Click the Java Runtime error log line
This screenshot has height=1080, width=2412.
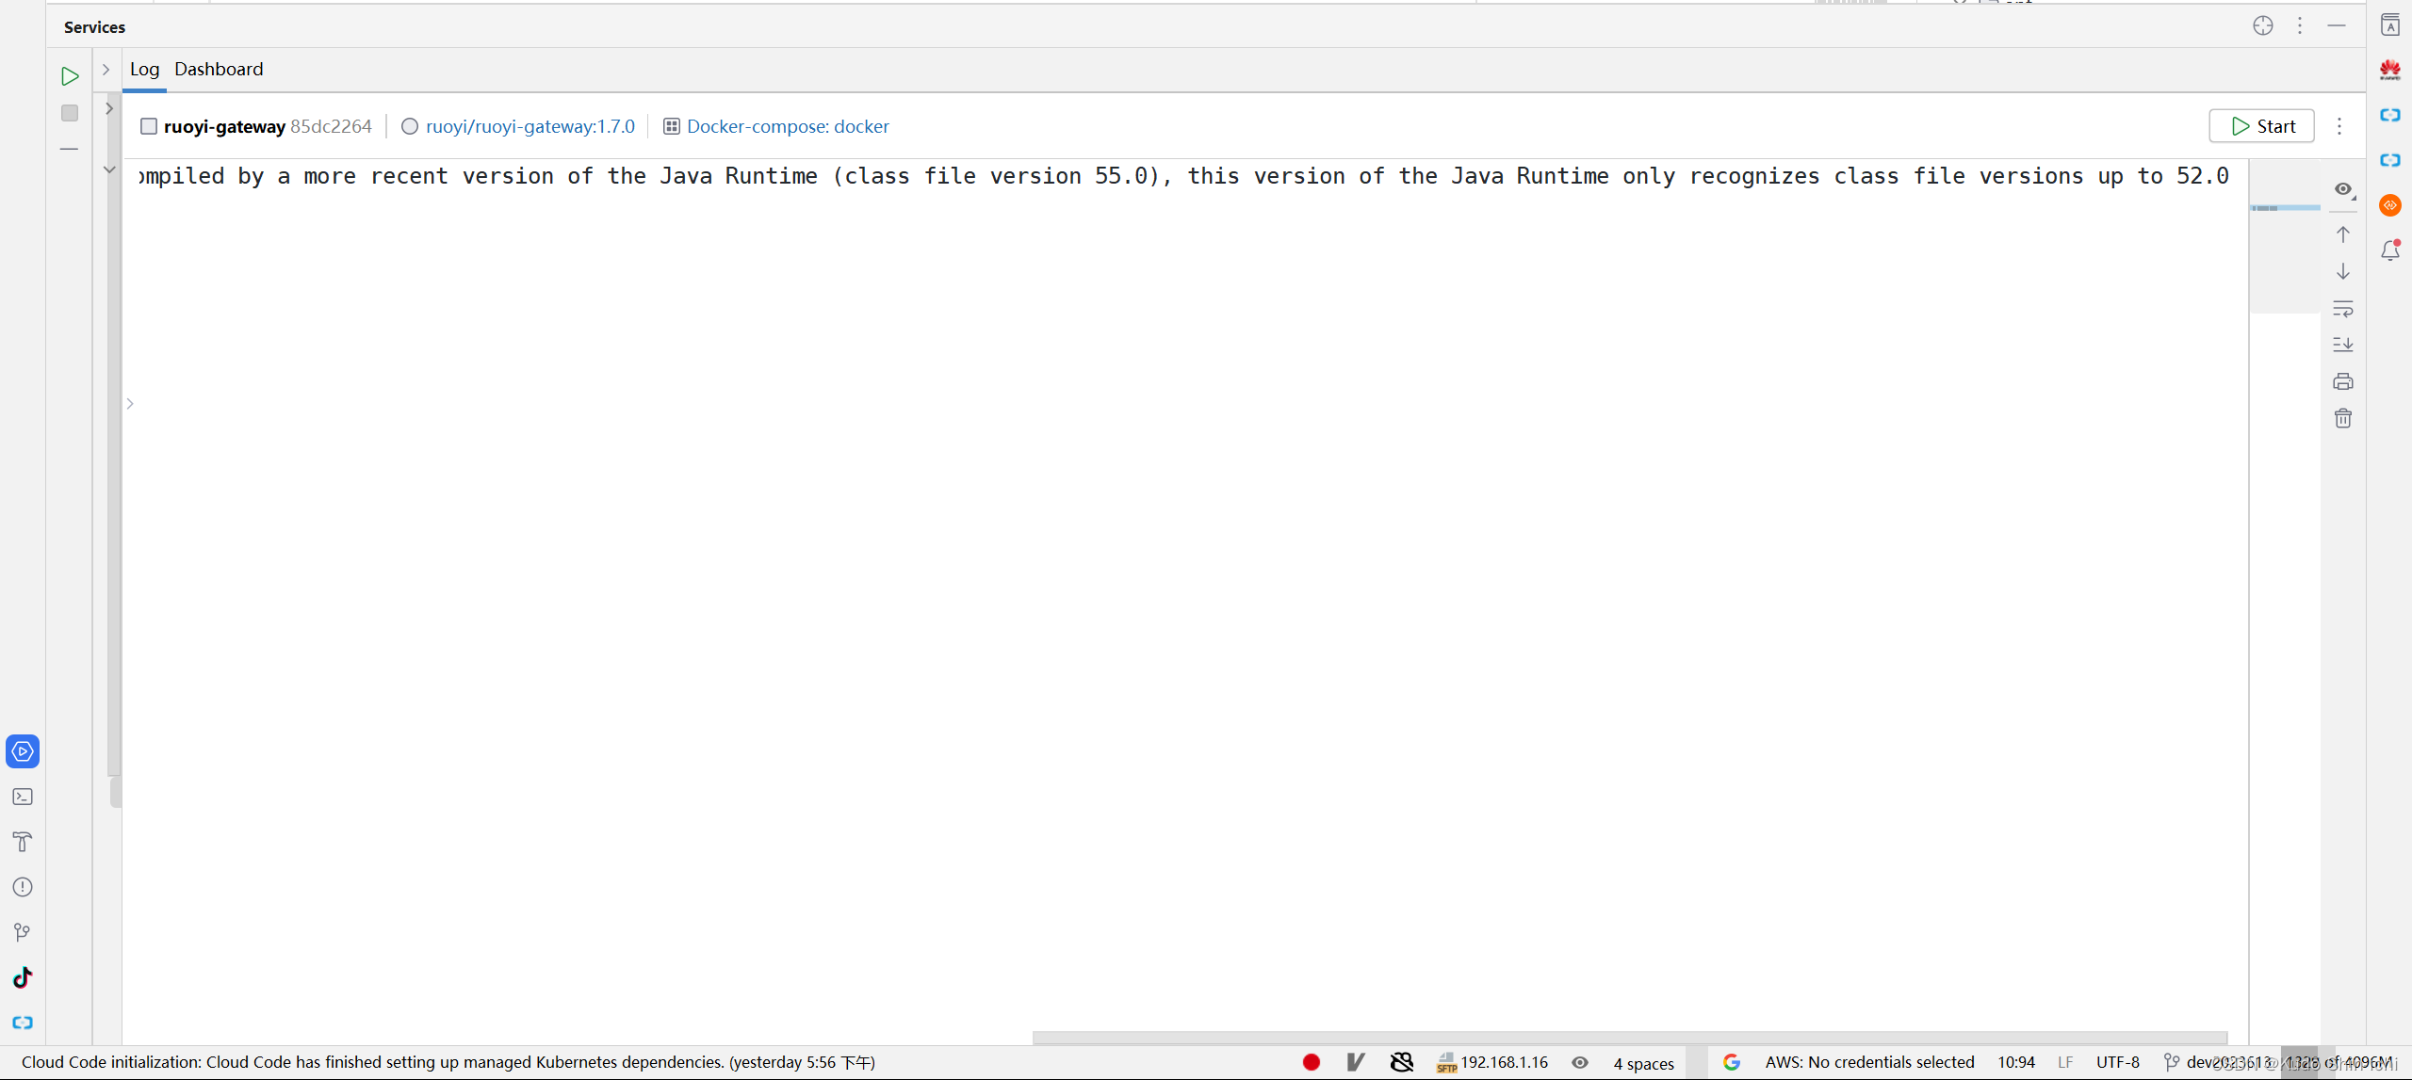point(1183,176)
